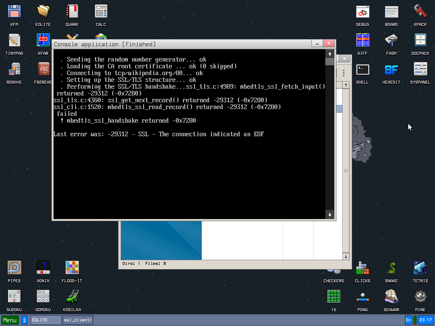Switch to the EOLITE window from taskbar

tap(45, 320)
